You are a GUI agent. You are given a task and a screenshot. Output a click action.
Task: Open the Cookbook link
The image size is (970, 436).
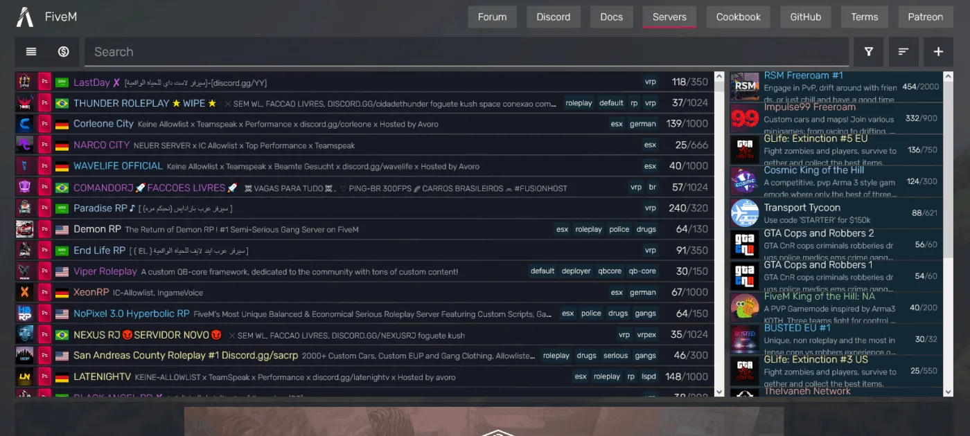738,17
